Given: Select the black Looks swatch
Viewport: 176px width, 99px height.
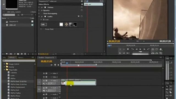Looking at the screenshot, I should (75, 24).
